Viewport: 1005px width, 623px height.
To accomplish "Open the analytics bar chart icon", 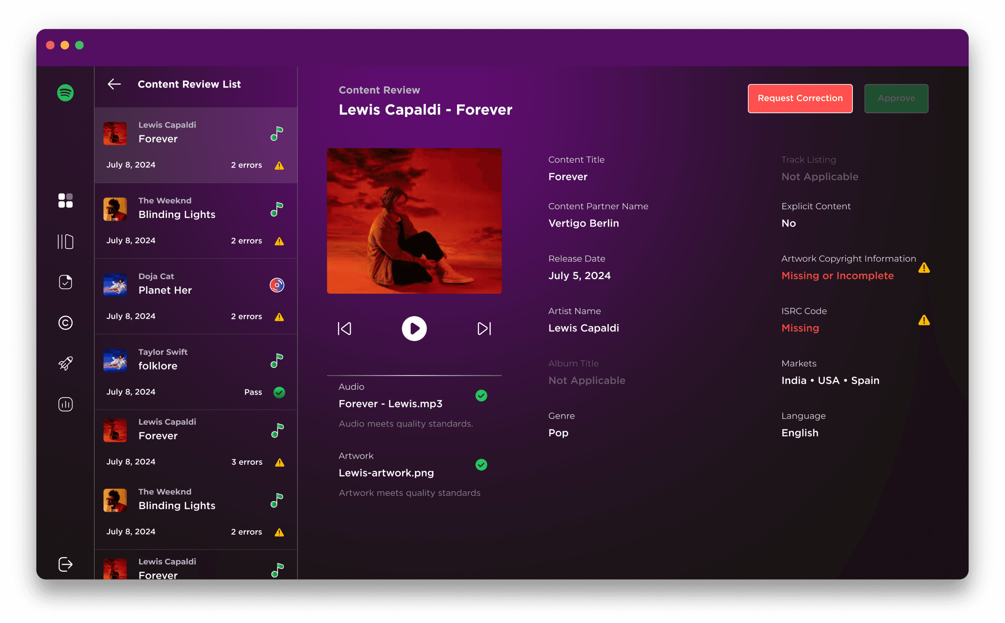I will coord(65,404).
